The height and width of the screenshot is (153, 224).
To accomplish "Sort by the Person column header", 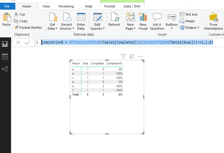I will [76, 63].
